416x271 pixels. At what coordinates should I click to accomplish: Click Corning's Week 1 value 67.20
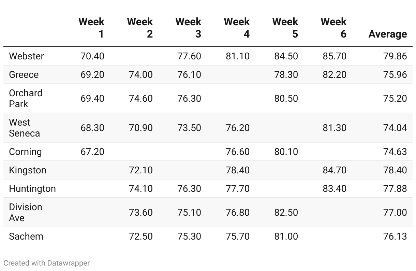pyautogui.click(x=92, y=152)
